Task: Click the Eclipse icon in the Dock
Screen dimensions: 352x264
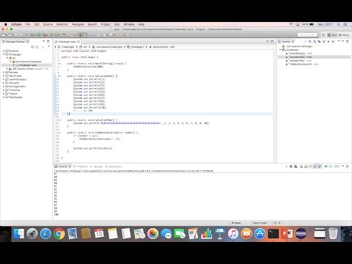Action: pos(300,234)
